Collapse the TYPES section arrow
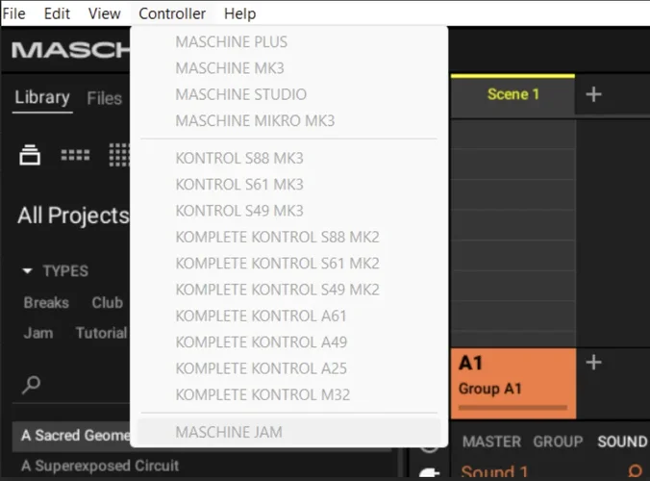Viewport: 650px width, 481px height. point(27,271)
